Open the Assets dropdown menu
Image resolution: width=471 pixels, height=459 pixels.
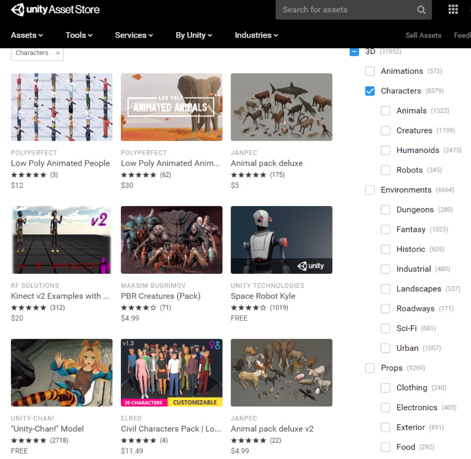pyautogui.click(x=27, y=35)
